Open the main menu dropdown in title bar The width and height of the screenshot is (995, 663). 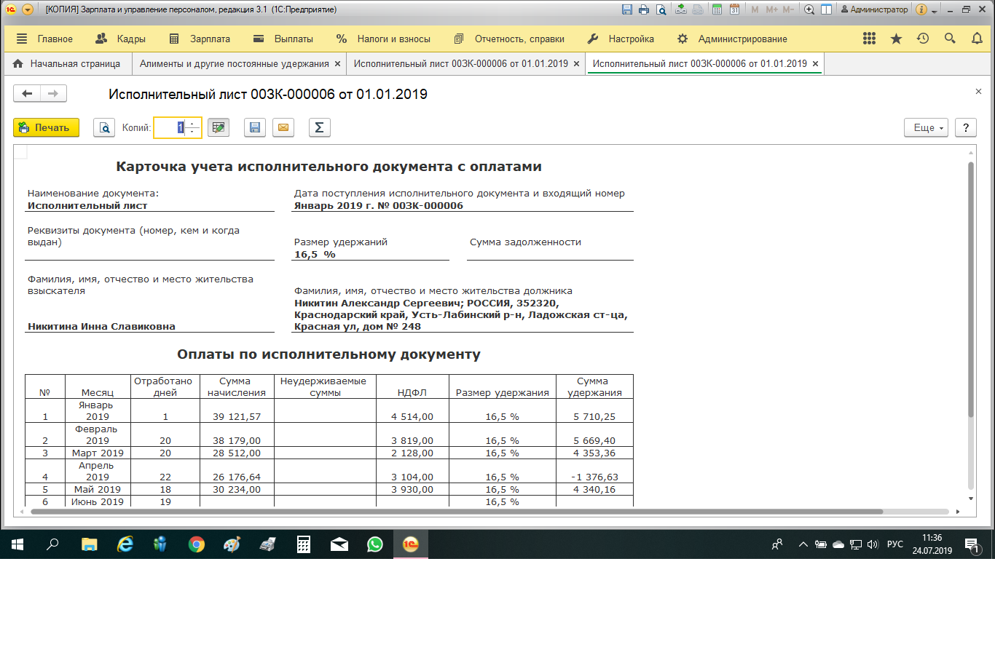pyautogui.click(x=28, y=9)
